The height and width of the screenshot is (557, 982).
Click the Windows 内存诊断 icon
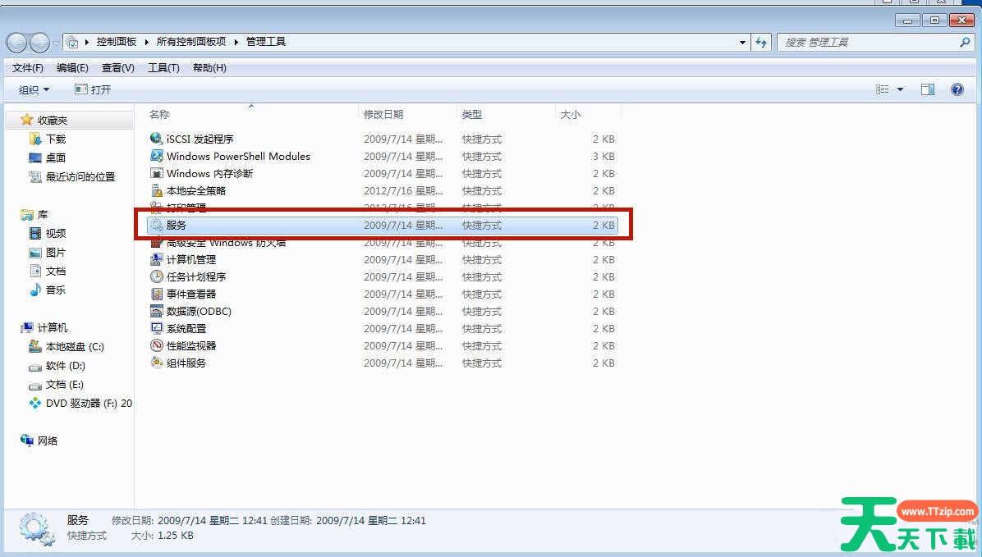pos(157,173)
